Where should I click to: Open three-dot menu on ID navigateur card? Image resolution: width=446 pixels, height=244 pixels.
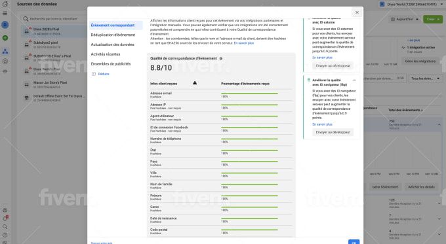tap(354, 80)
